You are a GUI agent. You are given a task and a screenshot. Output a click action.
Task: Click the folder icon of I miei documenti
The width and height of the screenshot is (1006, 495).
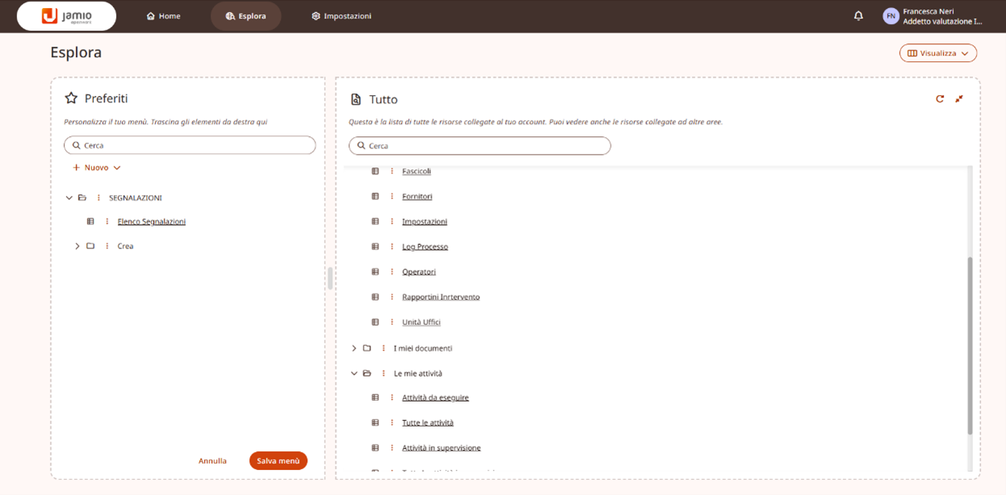(x=367, y=348)
